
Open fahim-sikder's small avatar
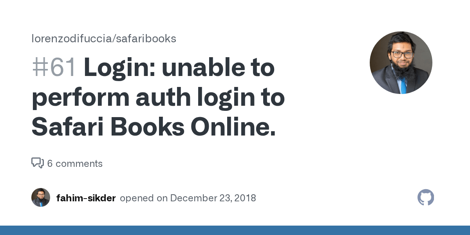[41, 197]
